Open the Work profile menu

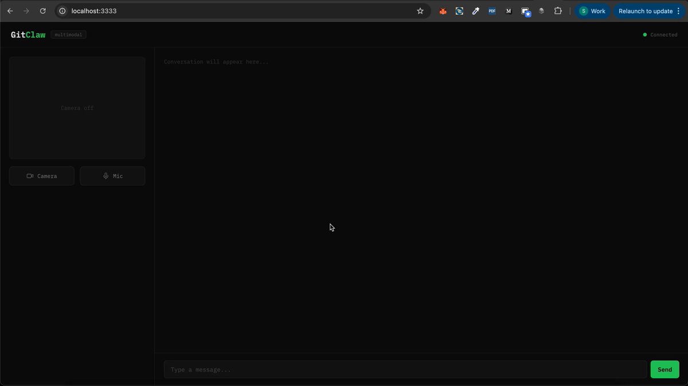592,10
